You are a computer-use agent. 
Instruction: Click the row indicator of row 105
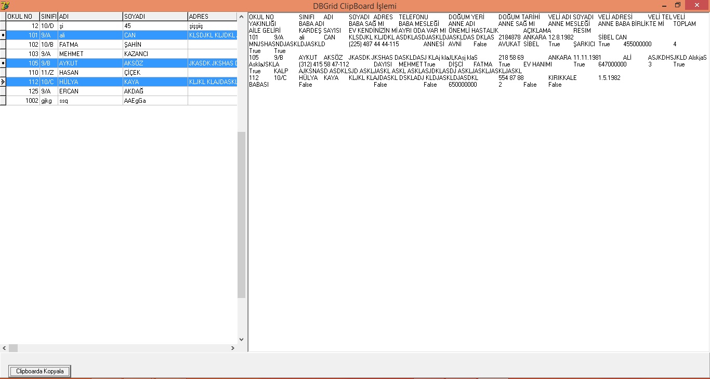tap(3, 63)
